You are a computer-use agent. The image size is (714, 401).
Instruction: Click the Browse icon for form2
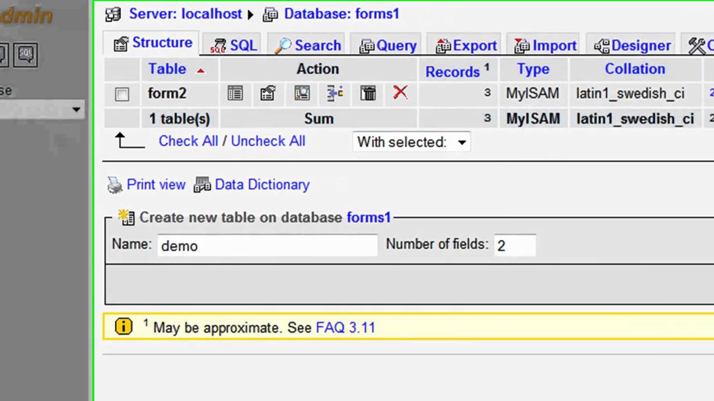pyautogui.click(x=235, y=93)
